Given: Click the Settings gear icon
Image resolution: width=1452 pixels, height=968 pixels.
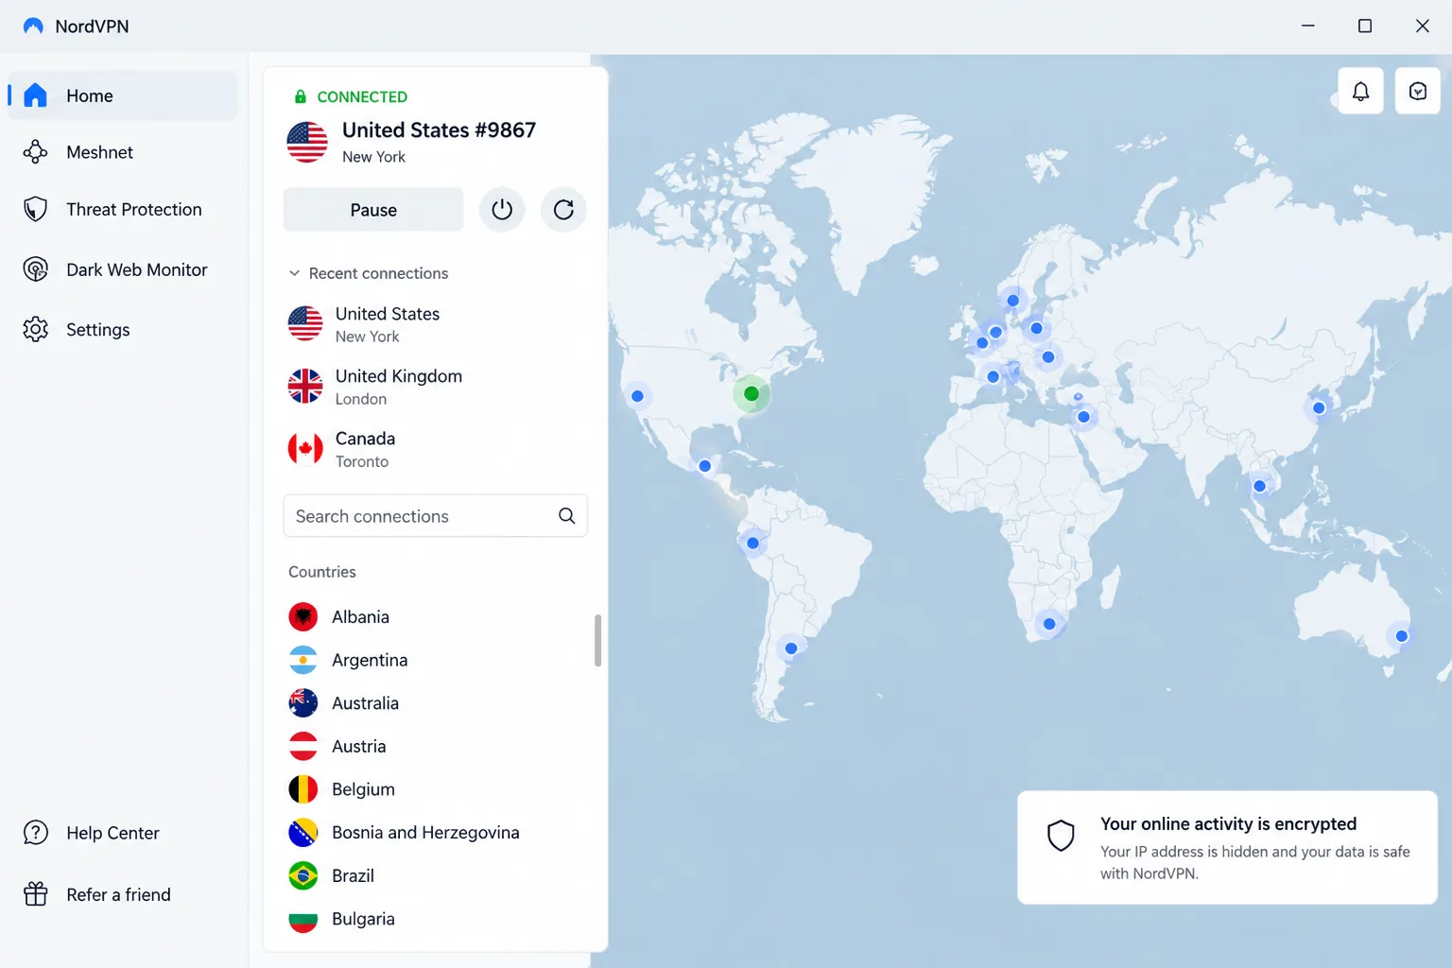Looking at the screenshot, I should coord(36,330).
